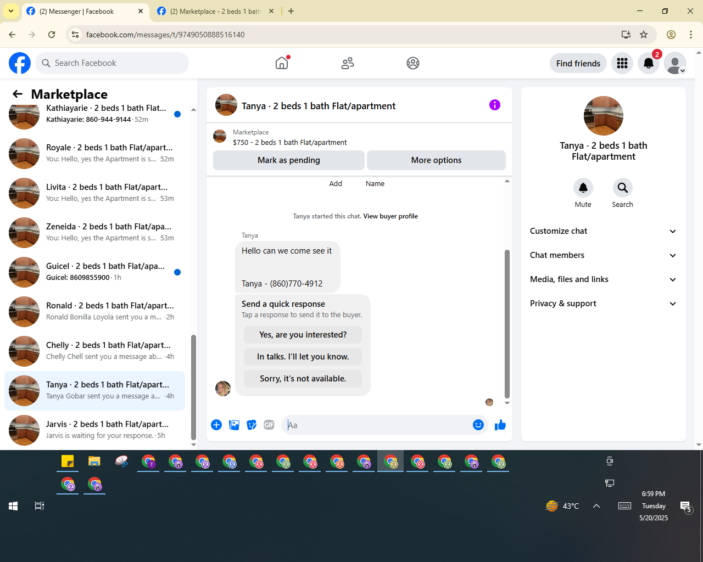This screenshot has width=703, height=562.
Task: Show hidden system tray icons
Action: pyautogui.click(x=596, y=506)
